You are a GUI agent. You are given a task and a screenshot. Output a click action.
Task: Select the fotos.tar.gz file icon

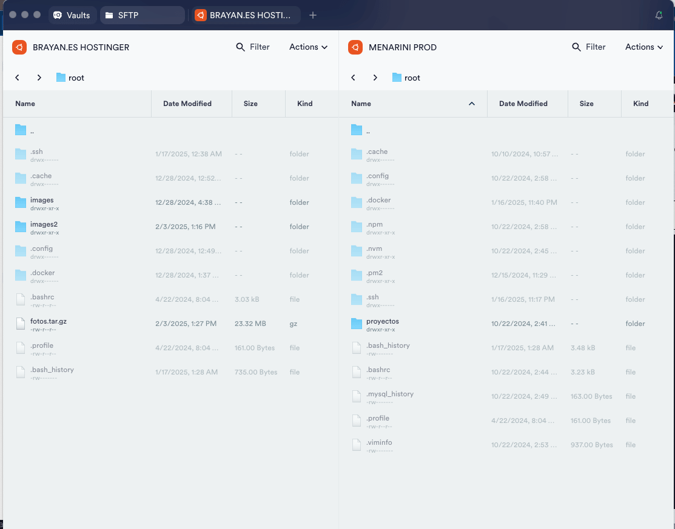[x=21, y=324]
